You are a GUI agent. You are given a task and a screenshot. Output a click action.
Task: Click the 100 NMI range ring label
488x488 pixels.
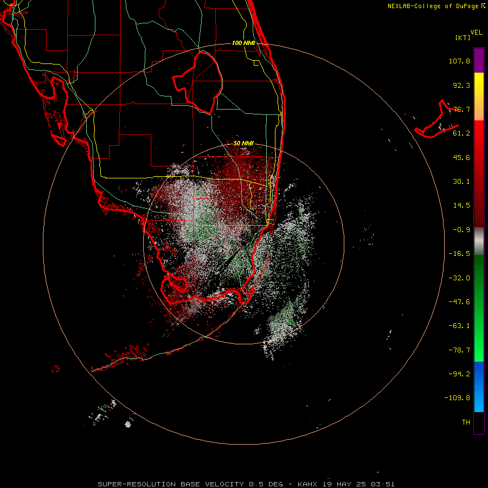click(x=243, y=43)
